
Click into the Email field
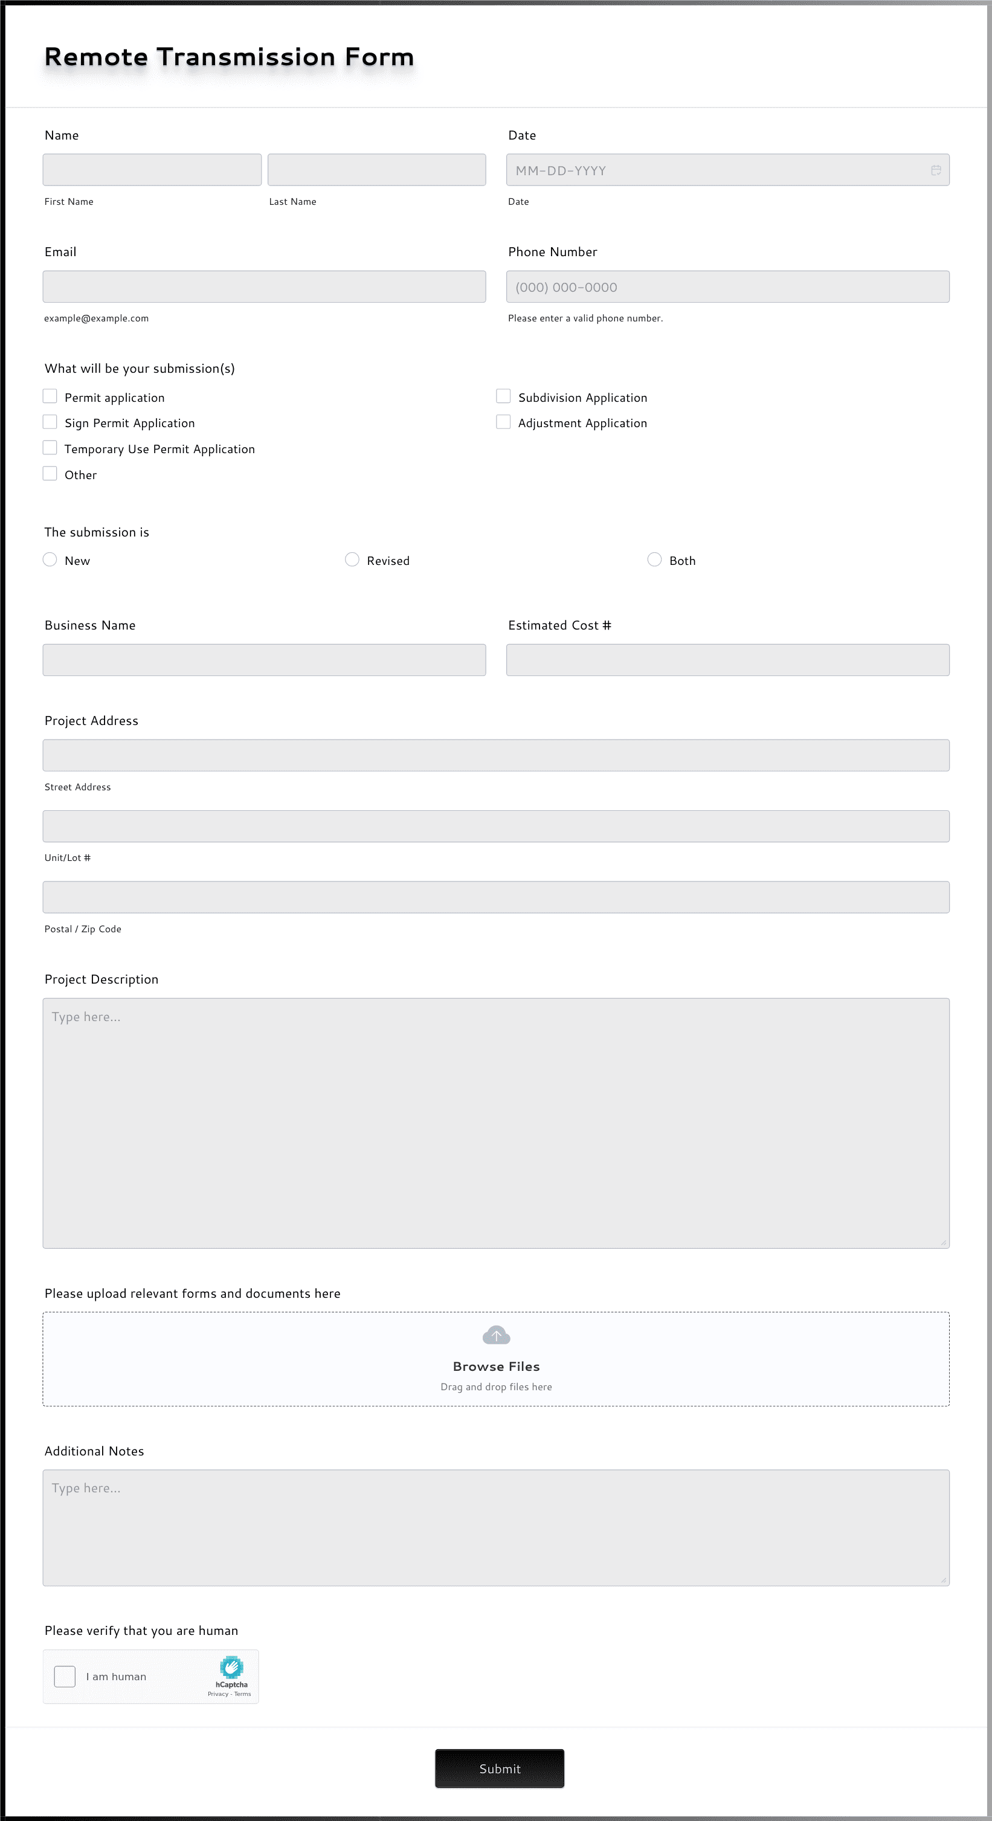(x=264, y=287)
